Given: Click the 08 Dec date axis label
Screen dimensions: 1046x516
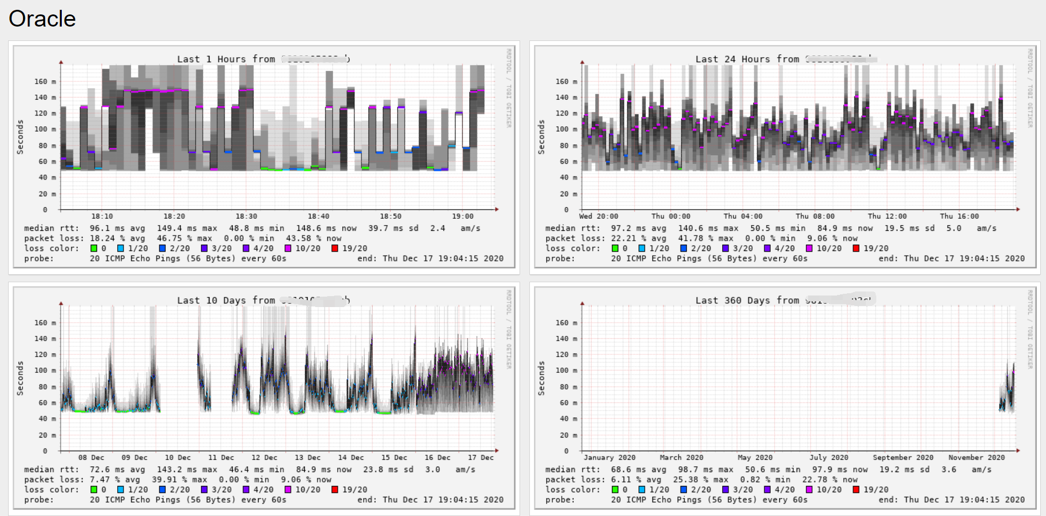Looking at the screenshot, I should [x=91, y=458].
